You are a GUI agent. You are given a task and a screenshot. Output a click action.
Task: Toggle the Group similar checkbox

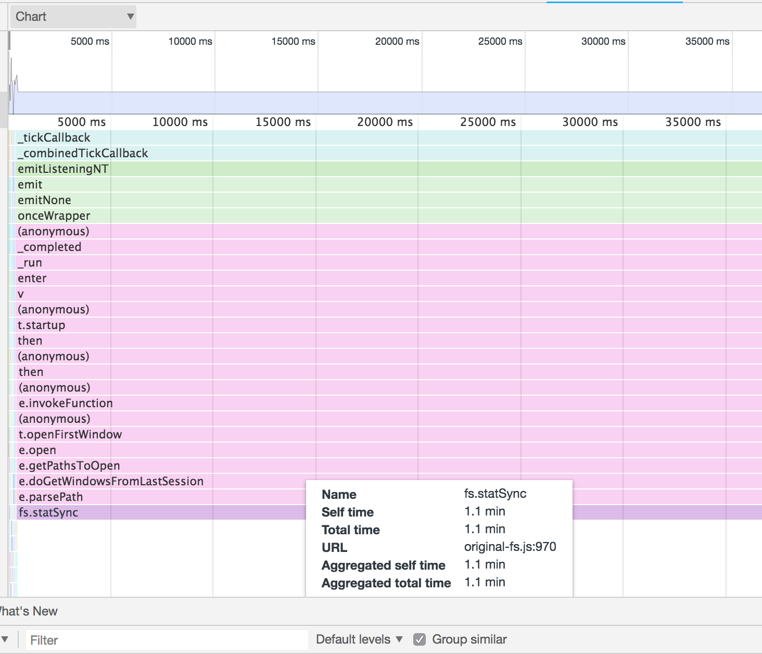420,639
